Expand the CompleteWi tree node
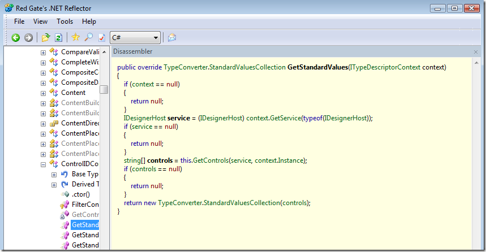486x252 pixels. click(x=43, y=63)
